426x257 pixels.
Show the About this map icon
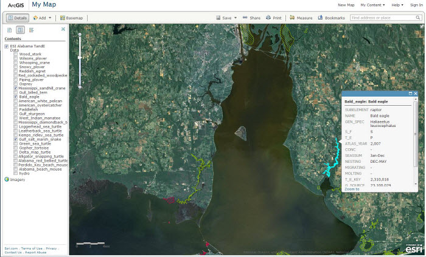(10, 30)
